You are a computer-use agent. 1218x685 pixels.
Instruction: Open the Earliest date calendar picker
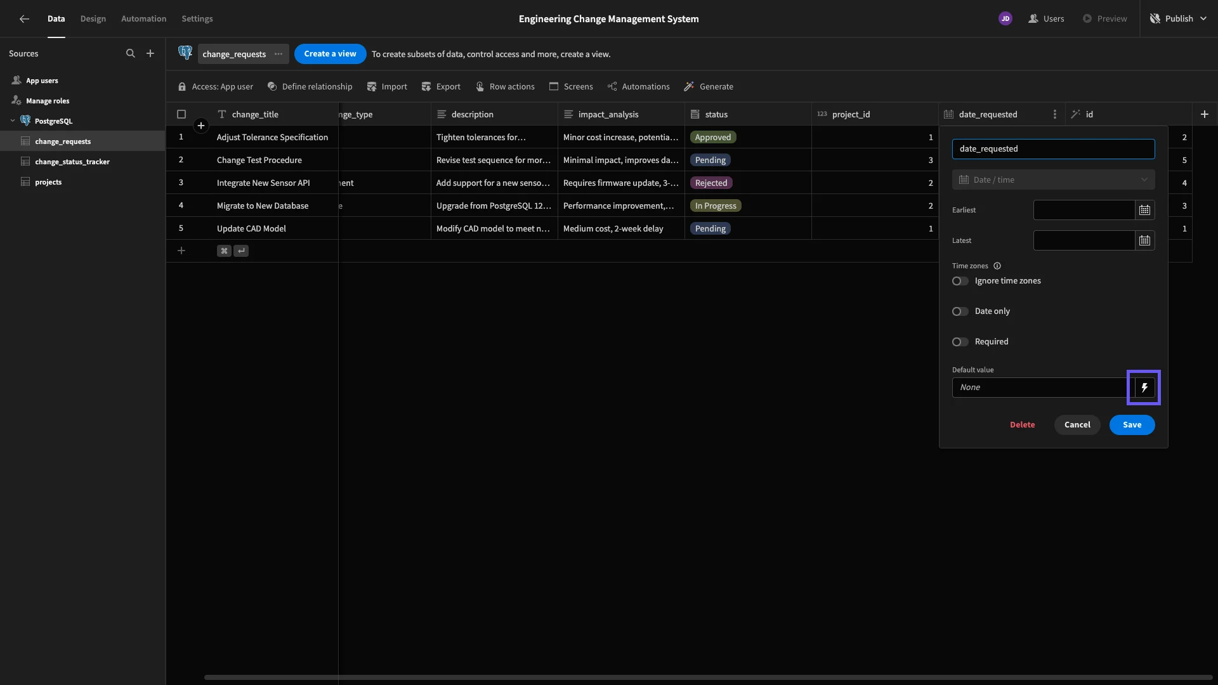pyautogui.click(x=1144, y=210)
